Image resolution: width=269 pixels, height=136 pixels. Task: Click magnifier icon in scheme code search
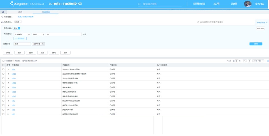coord(198,22)
